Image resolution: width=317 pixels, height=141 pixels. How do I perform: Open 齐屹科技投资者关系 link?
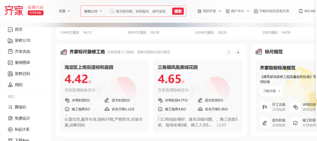coord(272,11)
